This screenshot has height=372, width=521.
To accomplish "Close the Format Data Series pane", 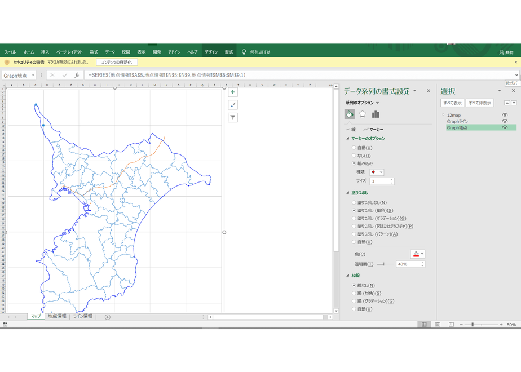I will click(429, 91).
